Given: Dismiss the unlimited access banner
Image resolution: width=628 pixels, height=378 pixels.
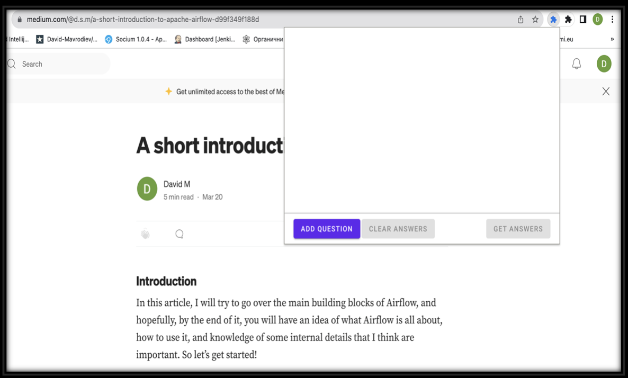Looking at the screenshot, I should pos(606,91).
